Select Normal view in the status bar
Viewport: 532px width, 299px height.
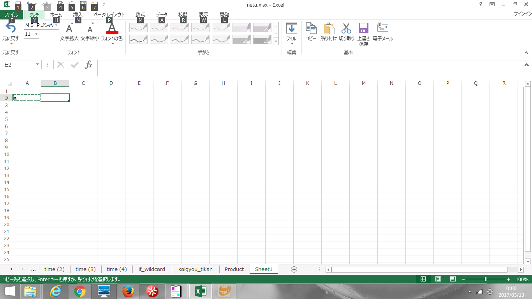(x=423, y=279)
